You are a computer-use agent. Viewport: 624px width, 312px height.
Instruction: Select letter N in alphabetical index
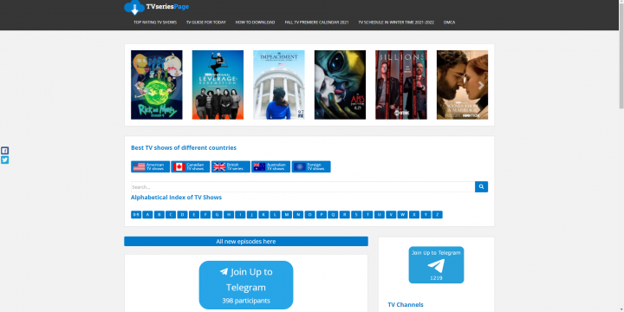[x=298, y=215]
